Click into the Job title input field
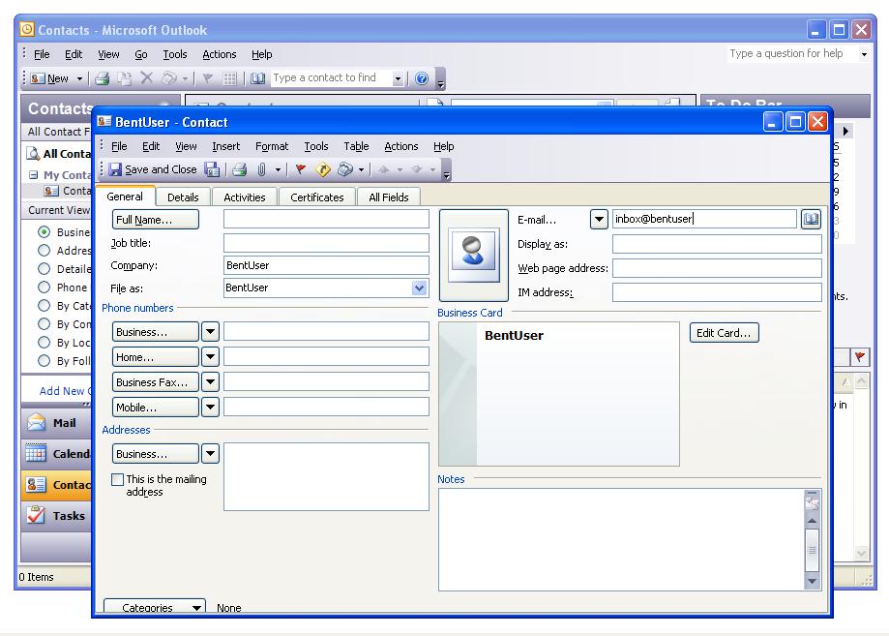Viewport: 889px width, 636px height. pos(326,243)
